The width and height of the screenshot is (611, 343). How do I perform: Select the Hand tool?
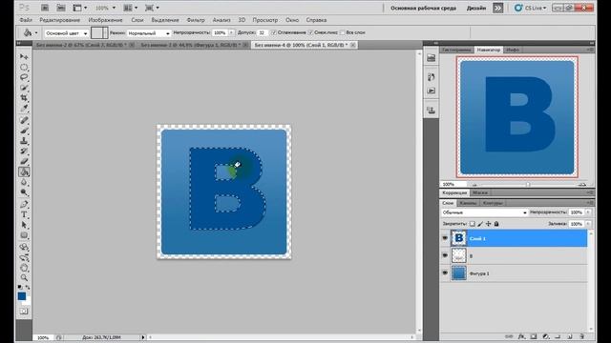pos(24,268)
